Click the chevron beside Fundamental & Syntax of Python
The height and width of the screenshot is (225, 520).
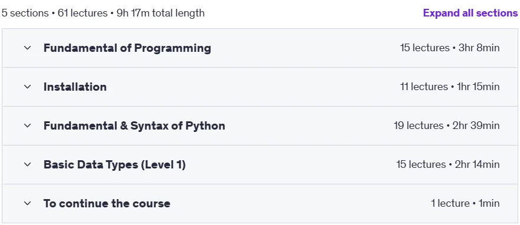coord(28,125)
